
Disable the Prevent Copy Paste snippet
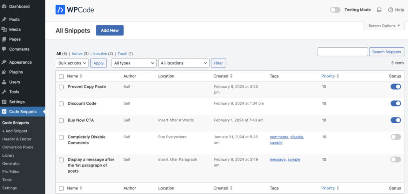coord(395,87)
